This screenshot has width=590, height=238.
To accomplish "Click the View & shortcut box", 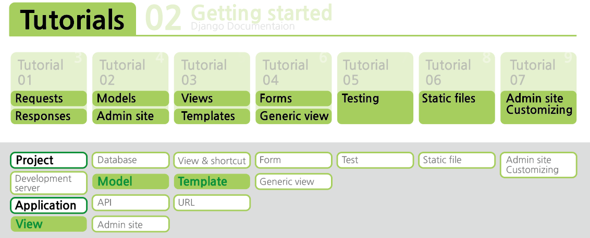I will click(x=212, y=160).
